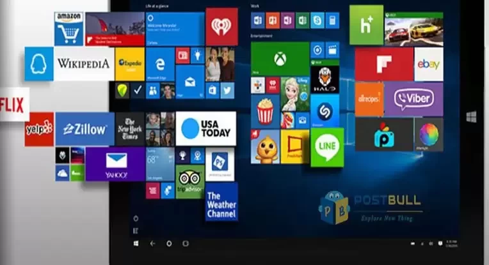Image resolution: width=489 pixels, height=265 pixels.
Task: Click the Windows Start button on taskbar
Action: point(136,243)
